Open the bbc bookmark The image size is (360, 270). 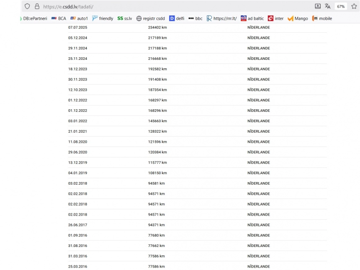point(195,18)
